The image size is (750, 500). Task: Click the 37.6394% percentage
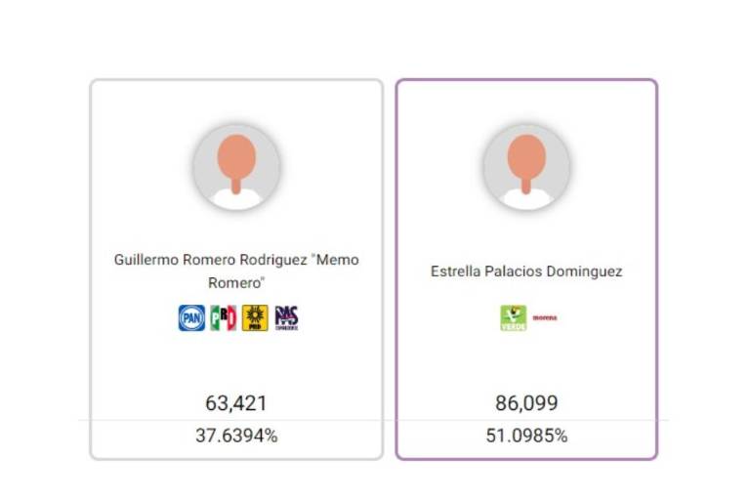[236, 437]
